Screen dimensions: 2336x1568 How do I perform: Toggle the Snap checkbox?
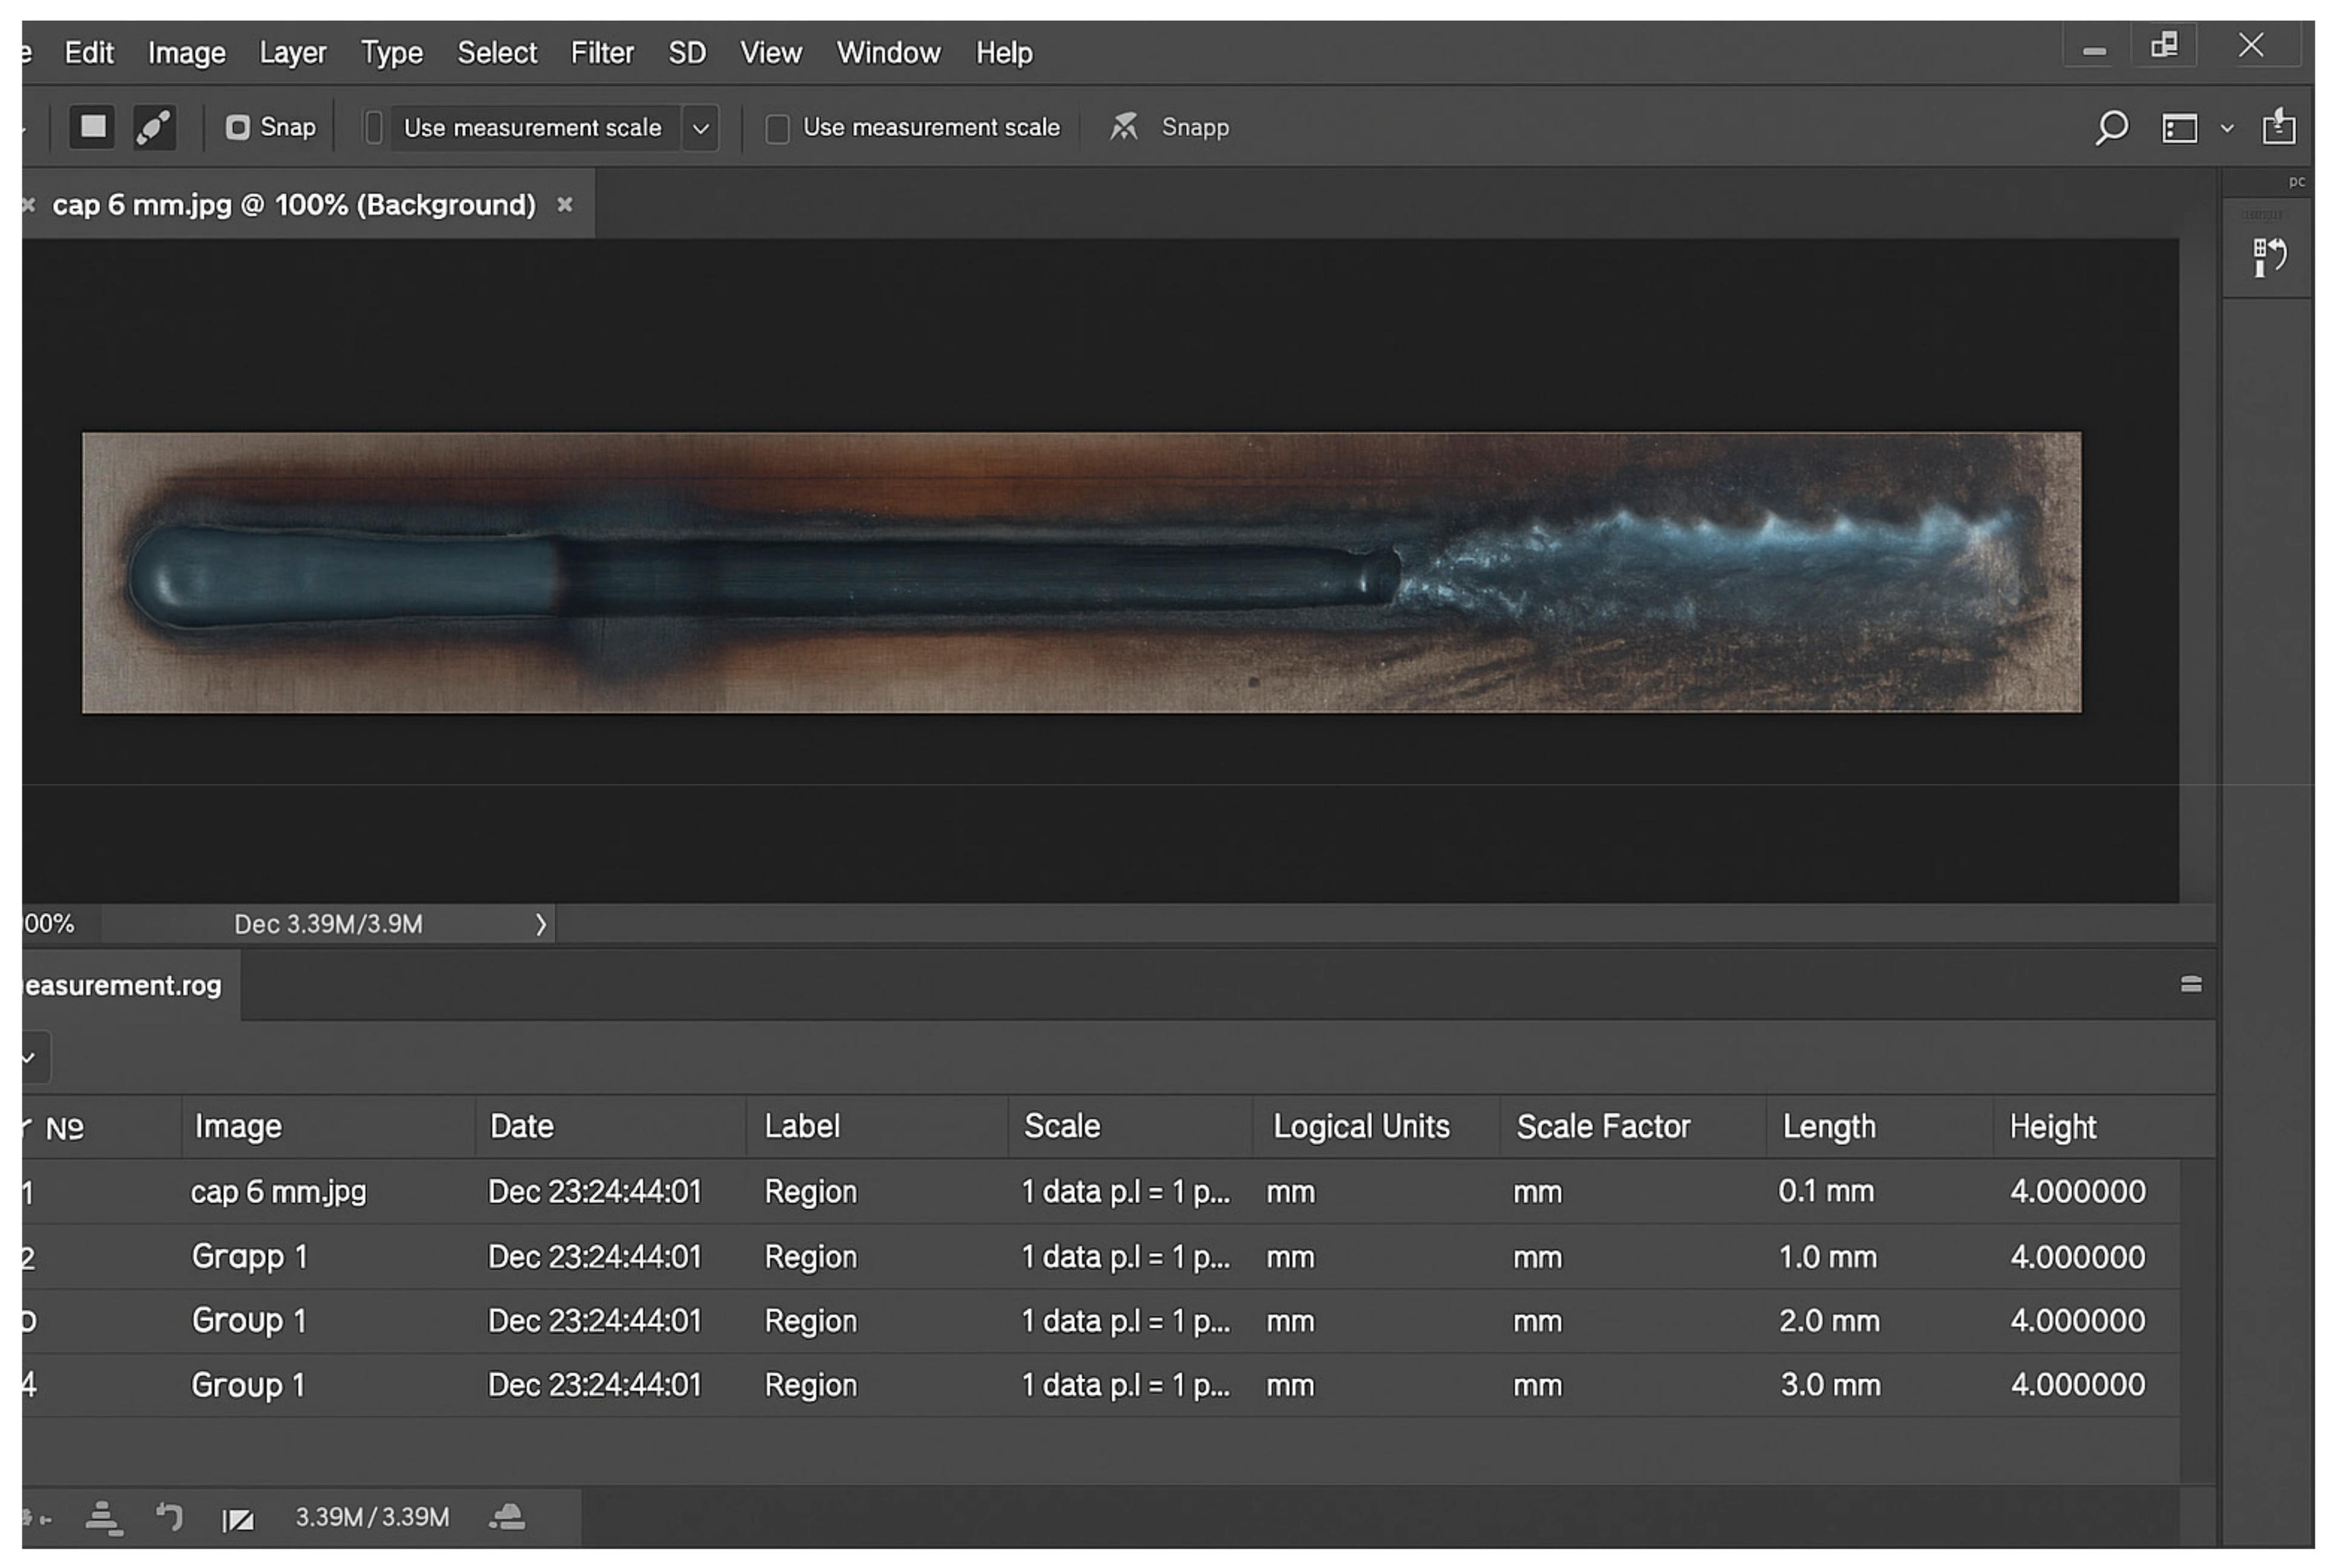[237, 128]
